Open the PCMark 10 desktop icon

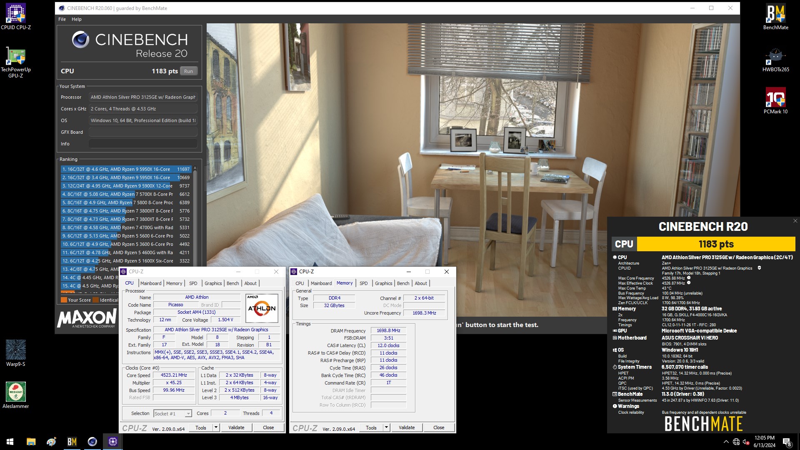[x=775, y=100]
